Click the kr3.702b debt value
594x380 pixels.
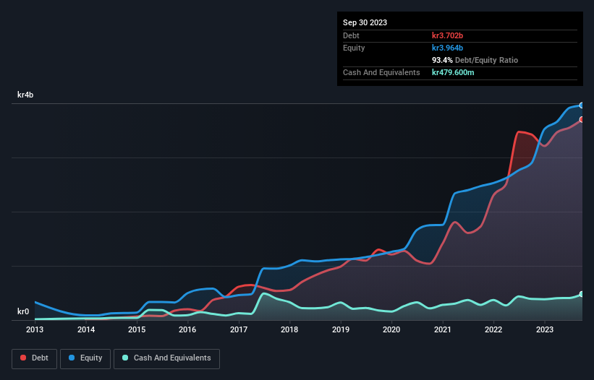coord(447,35)
